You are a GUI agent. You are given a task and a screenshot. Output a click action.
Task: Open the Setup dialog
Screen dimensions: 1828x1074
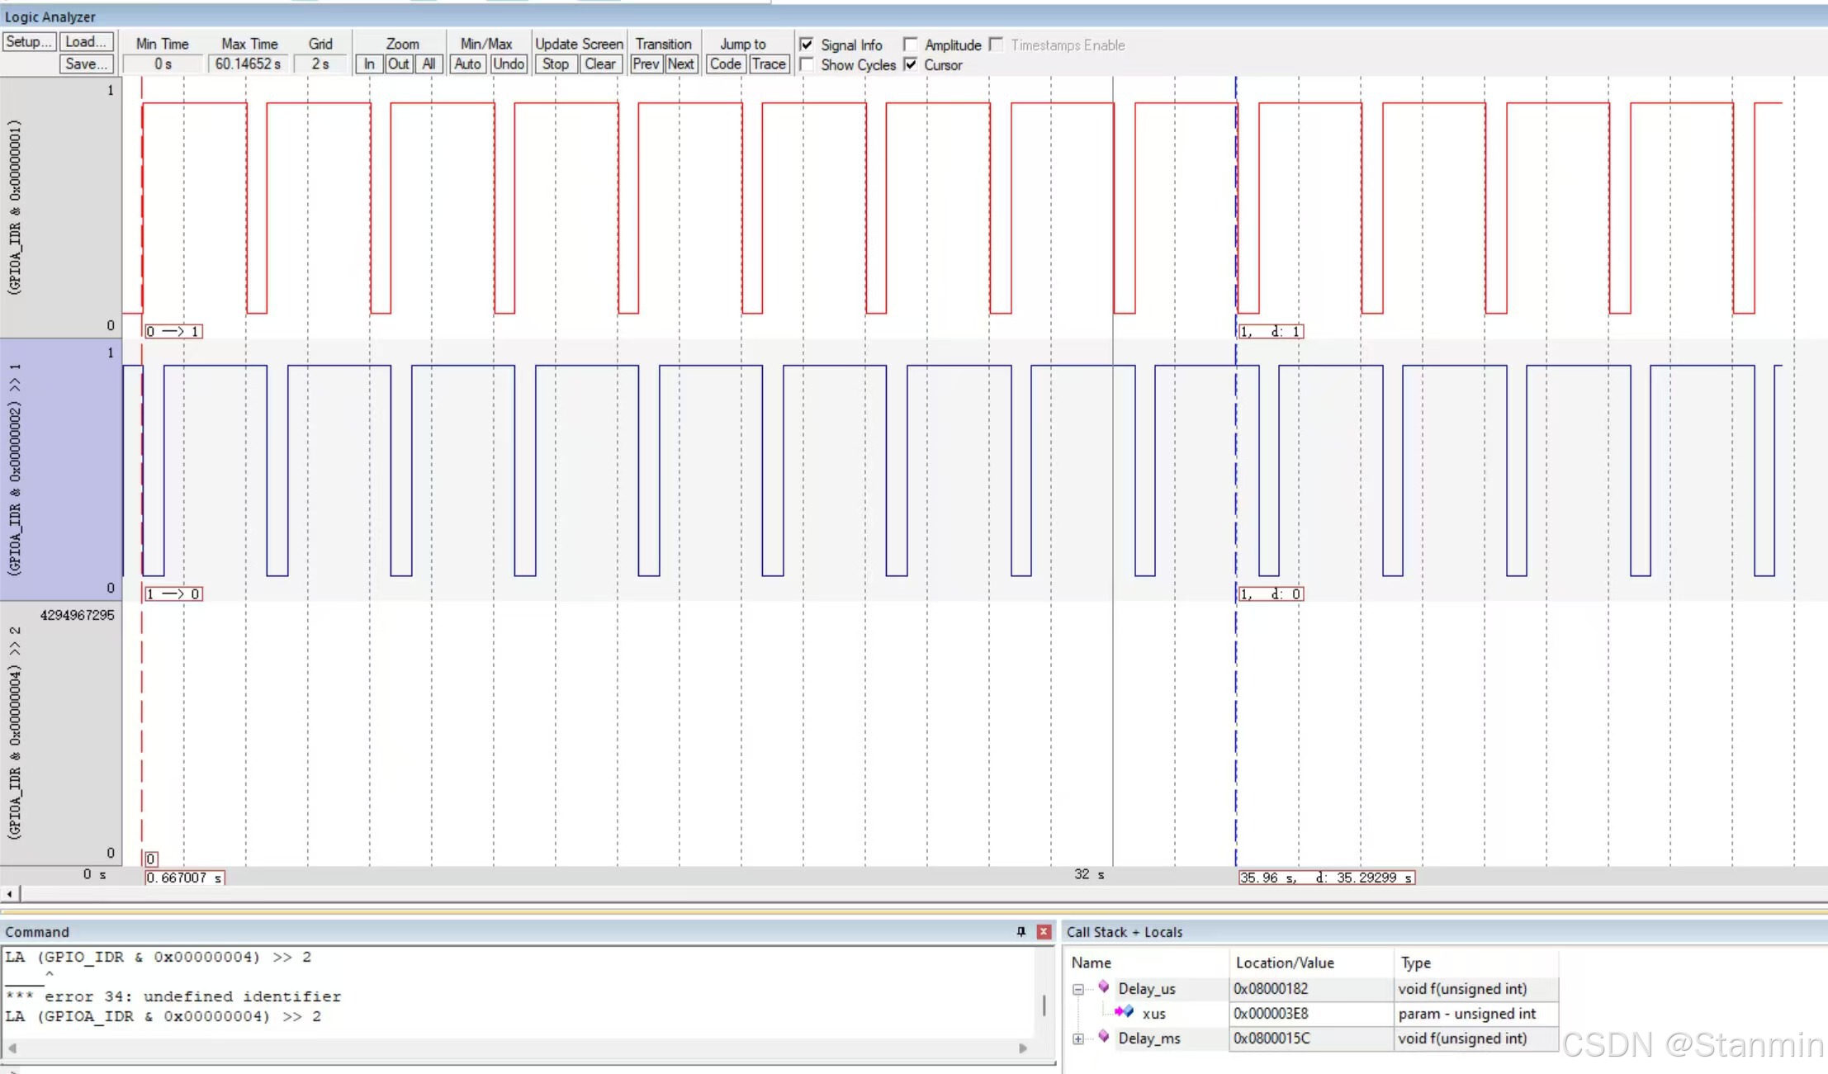[28, 41]
